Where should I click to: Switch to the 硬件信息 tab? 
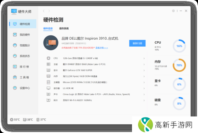pyautogui.click(x=48, y=28)
